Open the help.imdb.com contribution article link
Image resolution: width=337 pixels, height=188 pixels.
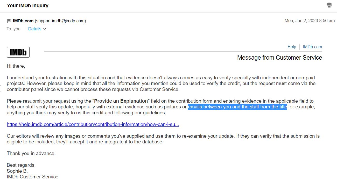(x=93, y=124)
